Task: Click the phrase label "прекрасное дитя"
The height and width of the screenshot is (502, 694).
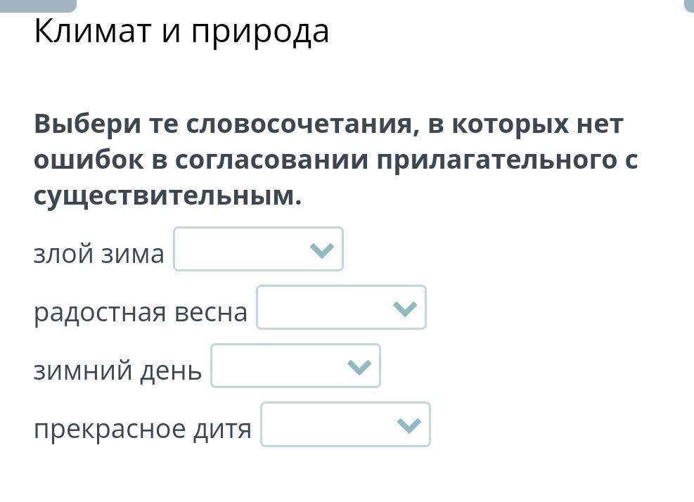Action: [143, 428]
